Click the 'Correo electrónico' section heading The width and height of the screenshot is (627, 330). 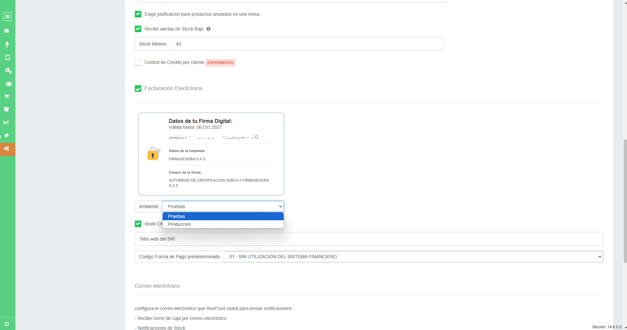pos(157,286)
